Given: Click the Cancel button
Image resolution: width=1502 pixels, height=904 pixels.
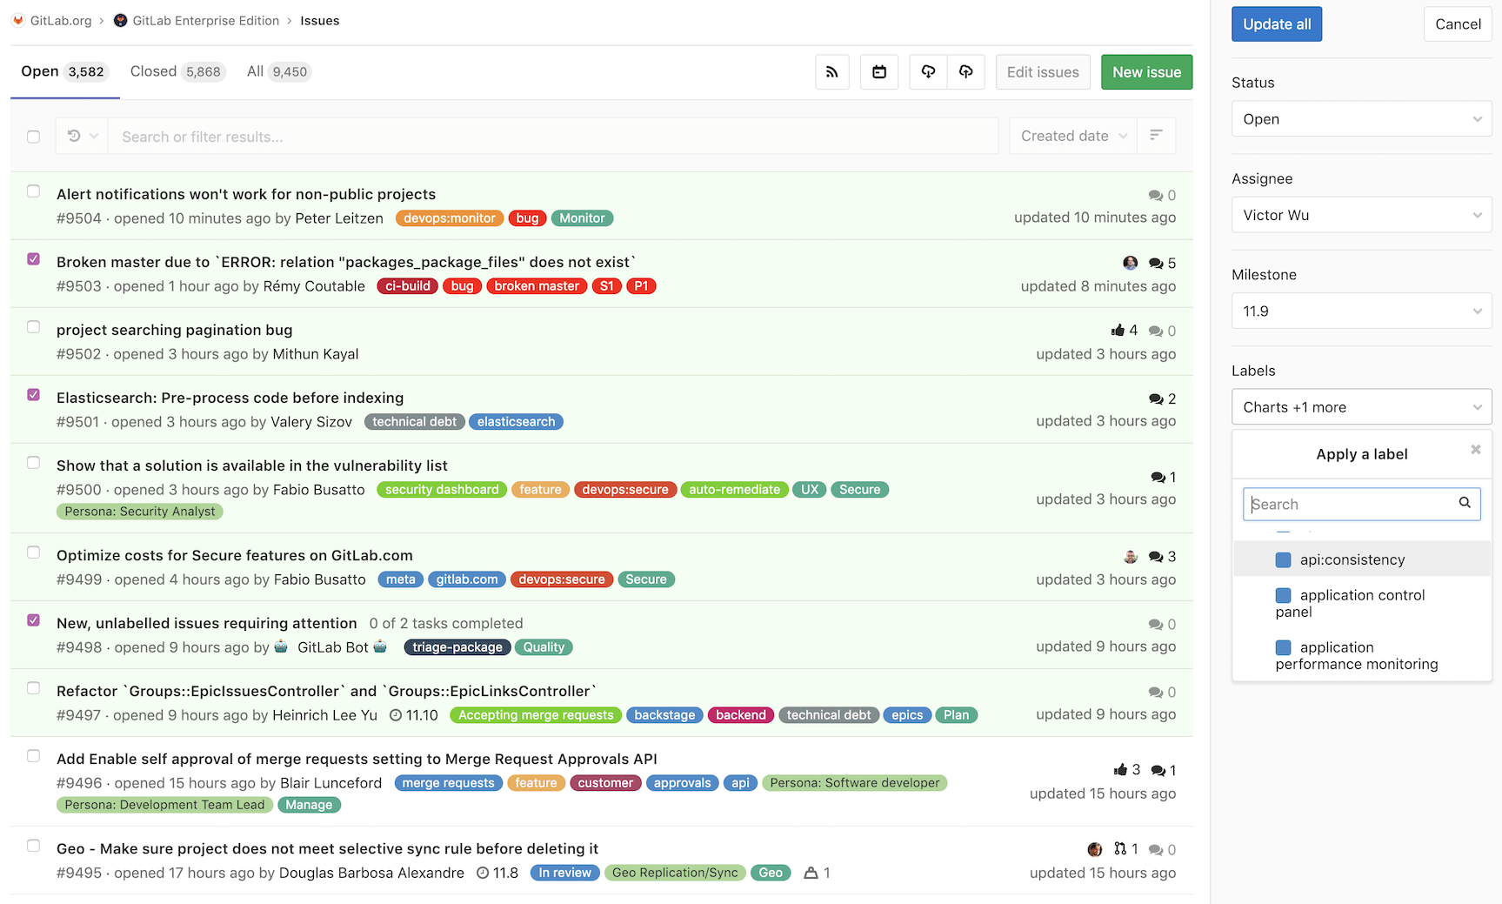Looking at the screenshot, I should pos(1458,24).
